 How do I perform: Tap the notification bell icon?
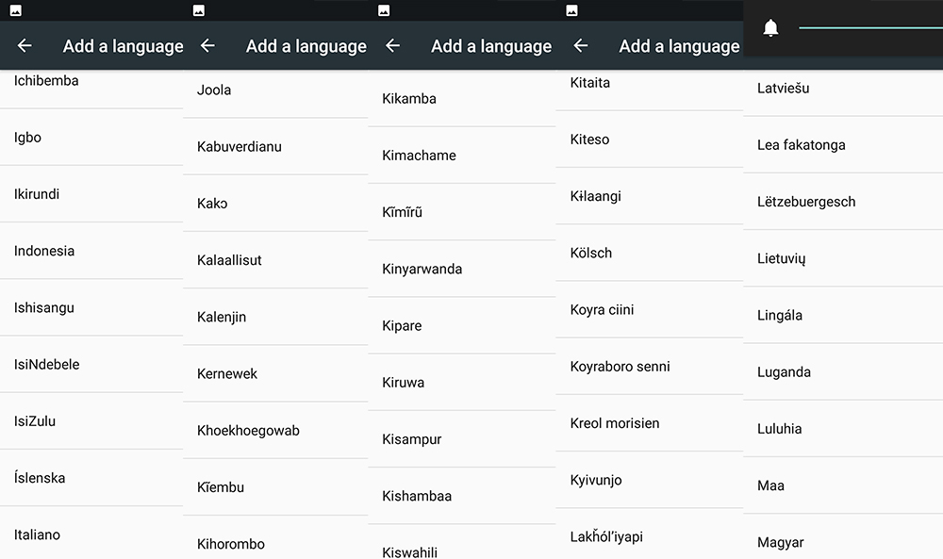click(x=770, y=28)
